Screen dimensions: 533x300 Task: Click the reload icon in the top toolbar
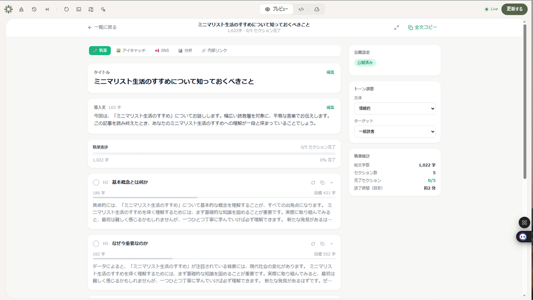67,9
